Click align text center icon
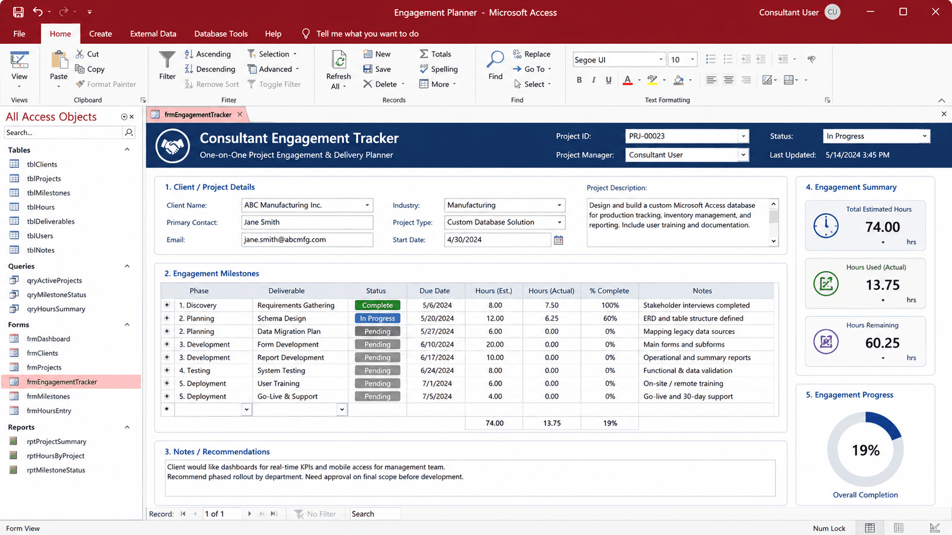 pos(728,80)
